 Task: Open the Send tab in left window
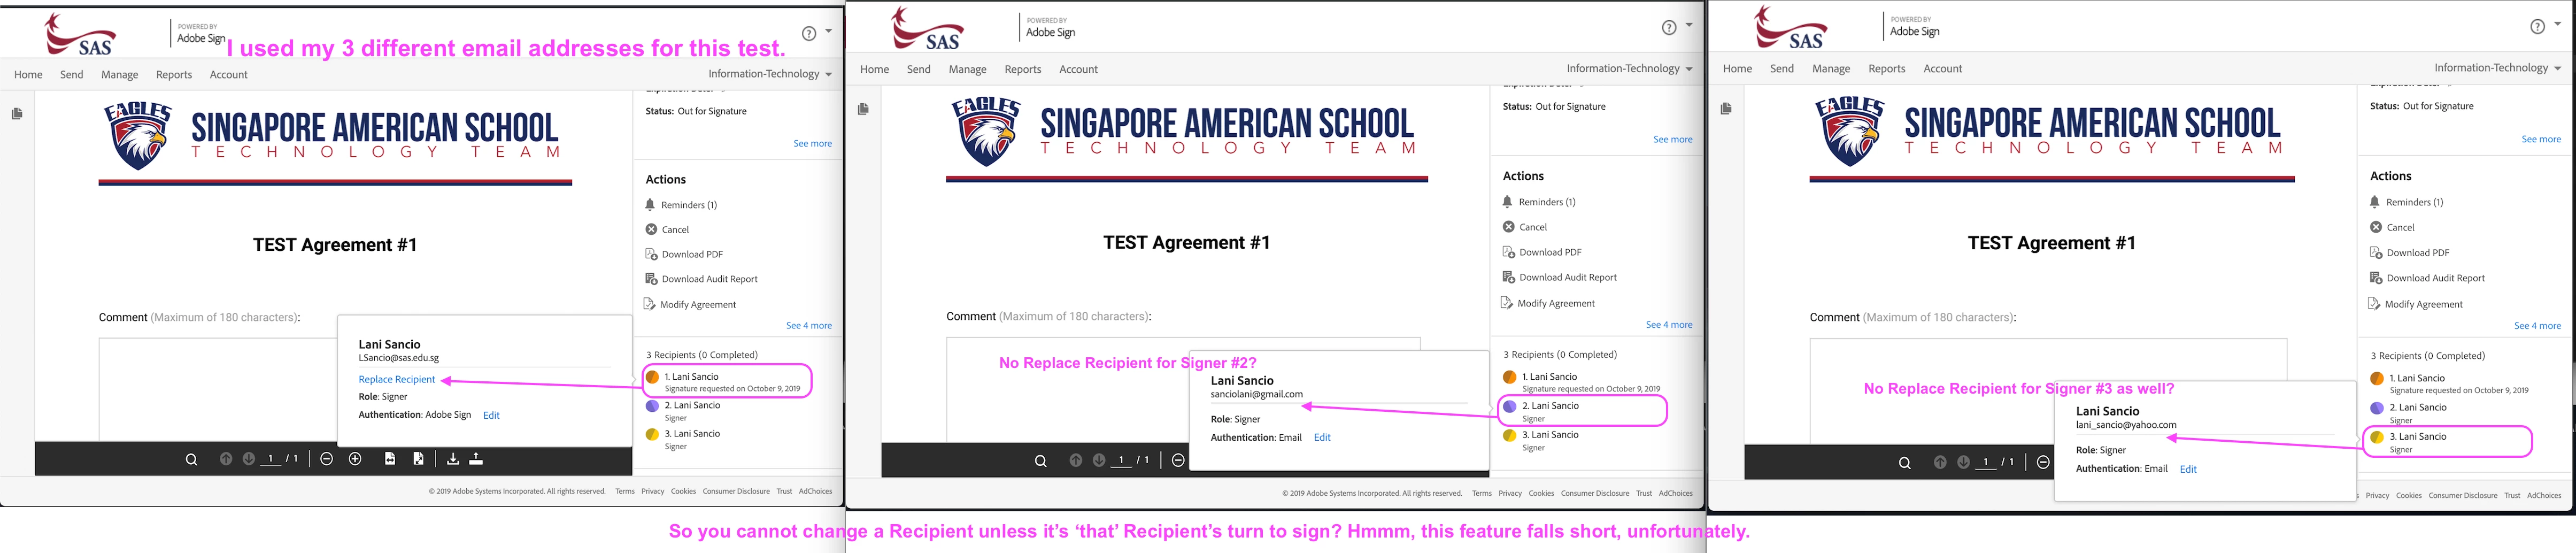point(72,75)
